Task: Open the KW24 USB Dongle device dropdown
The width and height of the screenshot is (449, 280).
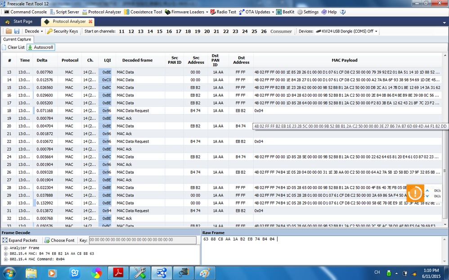Action: coord(346,31)
